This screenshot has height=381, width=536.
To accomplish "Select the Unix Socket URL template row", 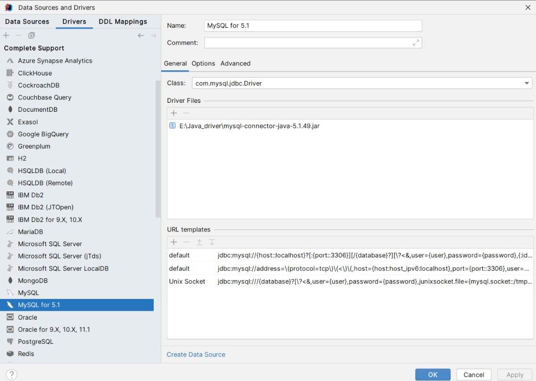I will [x=350, y=282].
